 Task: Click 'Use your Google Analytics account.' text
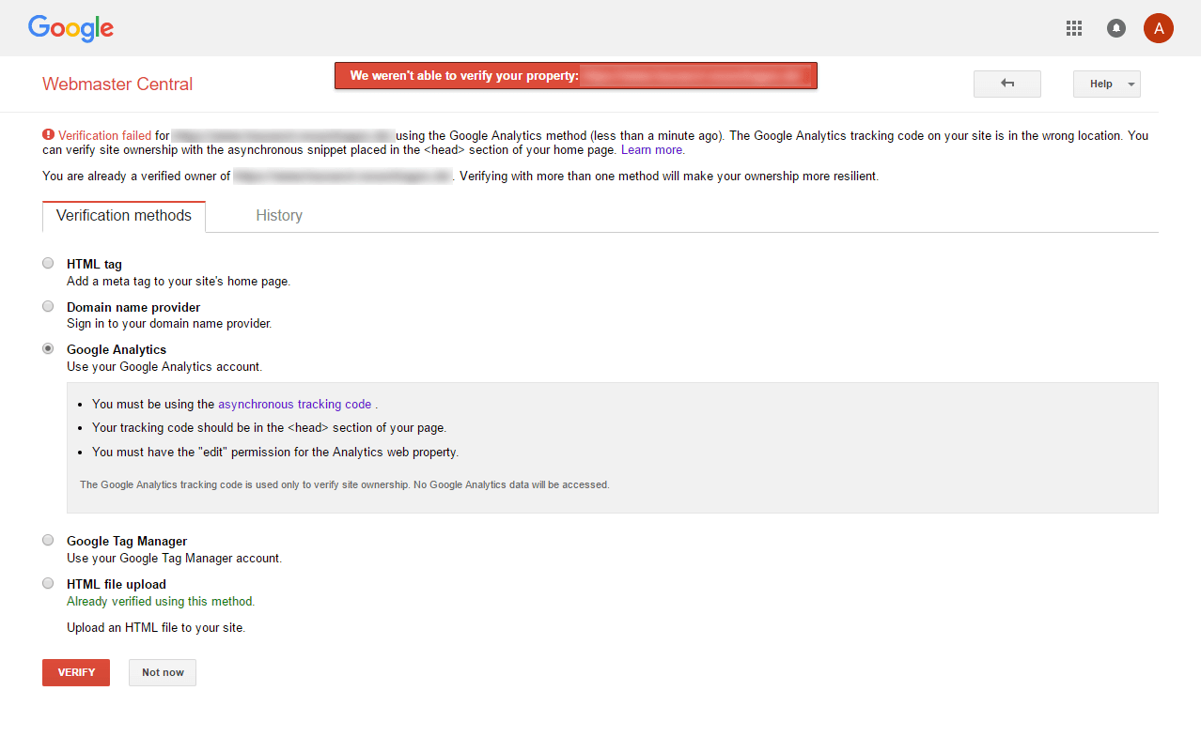[164, 367]
